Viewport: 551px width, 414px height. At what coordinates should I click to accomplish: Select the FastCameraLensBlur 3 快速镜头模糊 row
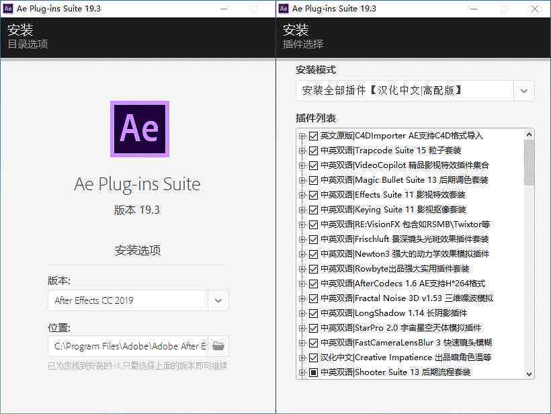(406, 343)
